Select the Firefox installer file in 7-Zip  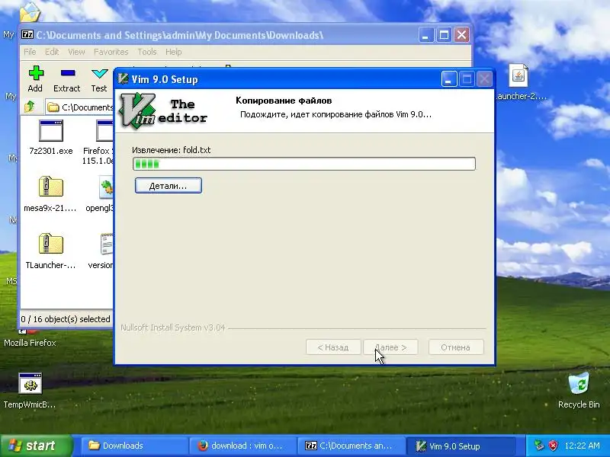104,130
